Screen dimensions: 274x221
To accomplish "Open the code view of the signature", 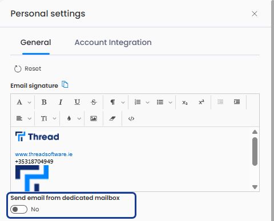I will coord(131,118).
